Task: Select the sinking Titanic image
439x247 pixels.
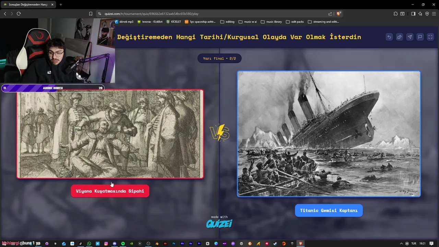Action: [329, 134]
